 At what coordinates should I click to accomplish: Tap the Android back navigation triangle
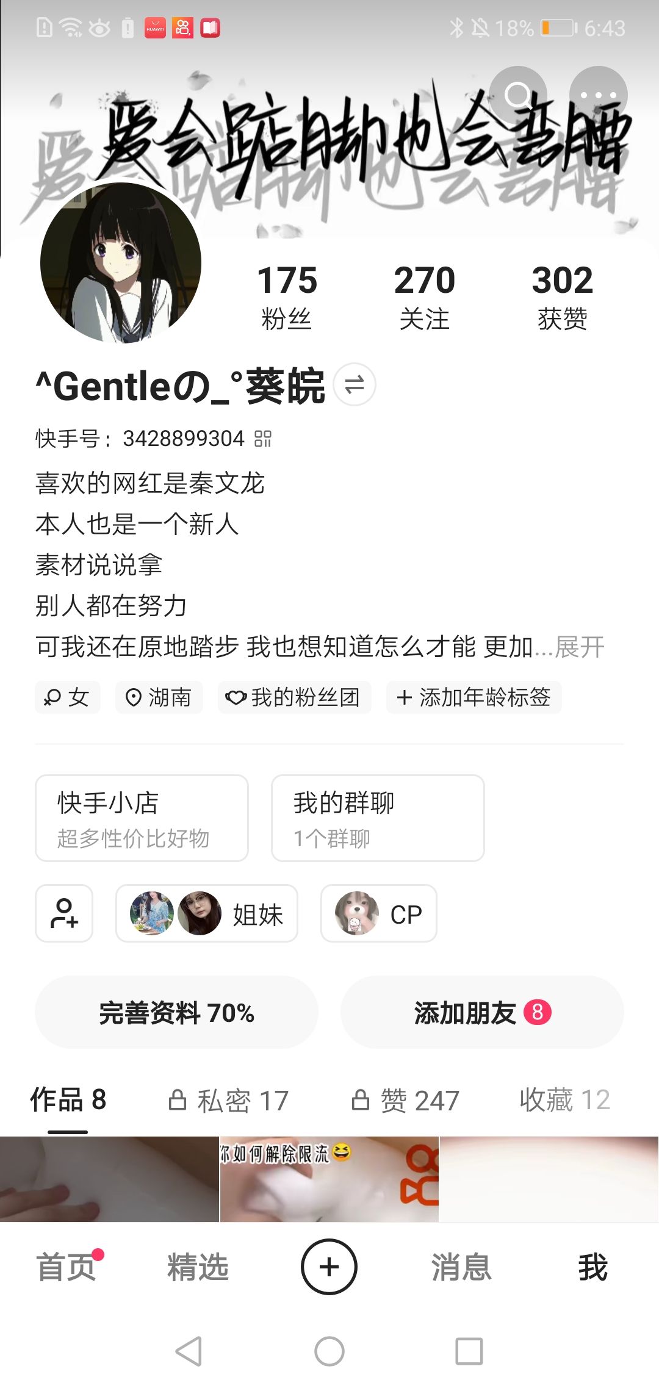[x=189, y=1351]
